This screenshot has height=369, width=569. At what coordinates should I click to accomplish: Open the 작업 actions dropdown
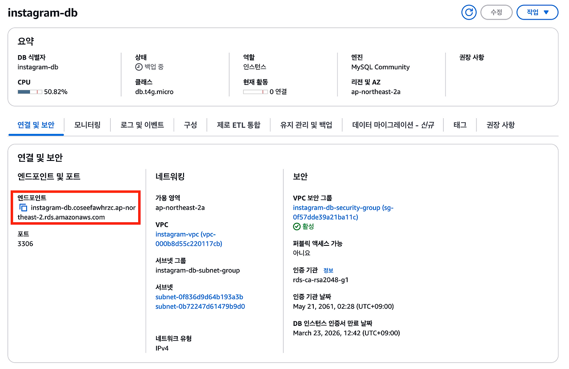click(537, 12)
